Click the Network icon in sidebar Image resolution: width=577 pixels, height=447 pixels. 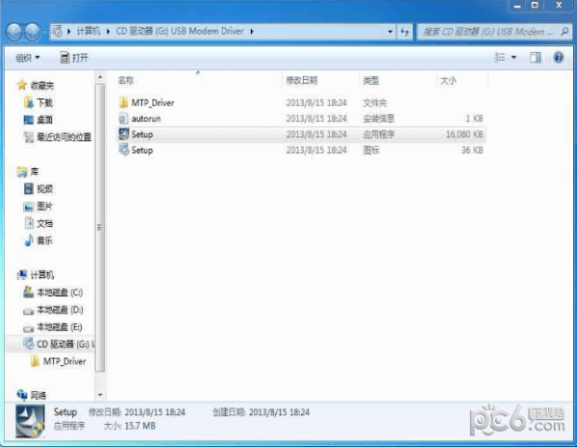tap(22, 395)
